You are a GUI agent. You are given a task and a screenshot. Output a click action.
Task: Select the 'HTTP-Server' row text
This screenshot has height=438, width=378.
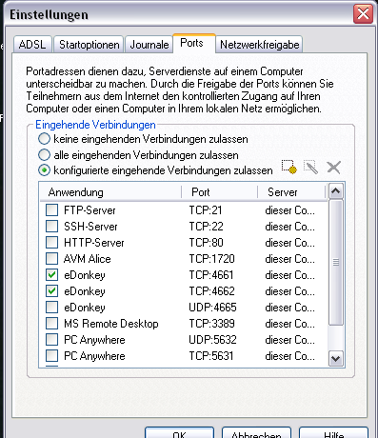(94, 243)
